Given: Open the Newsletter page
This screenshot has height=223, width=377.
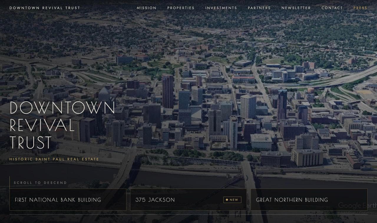Looking at the screenshot, I should coord(296,8).
